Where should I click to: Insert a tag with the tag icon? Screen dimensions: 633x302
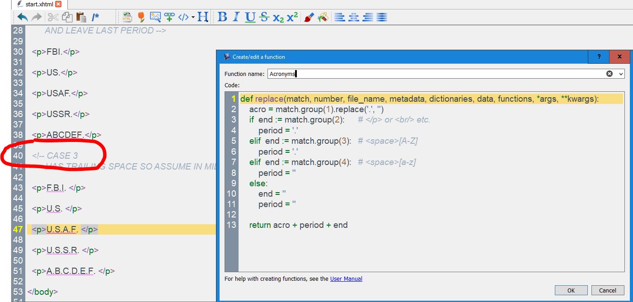[x=183, y=17]
